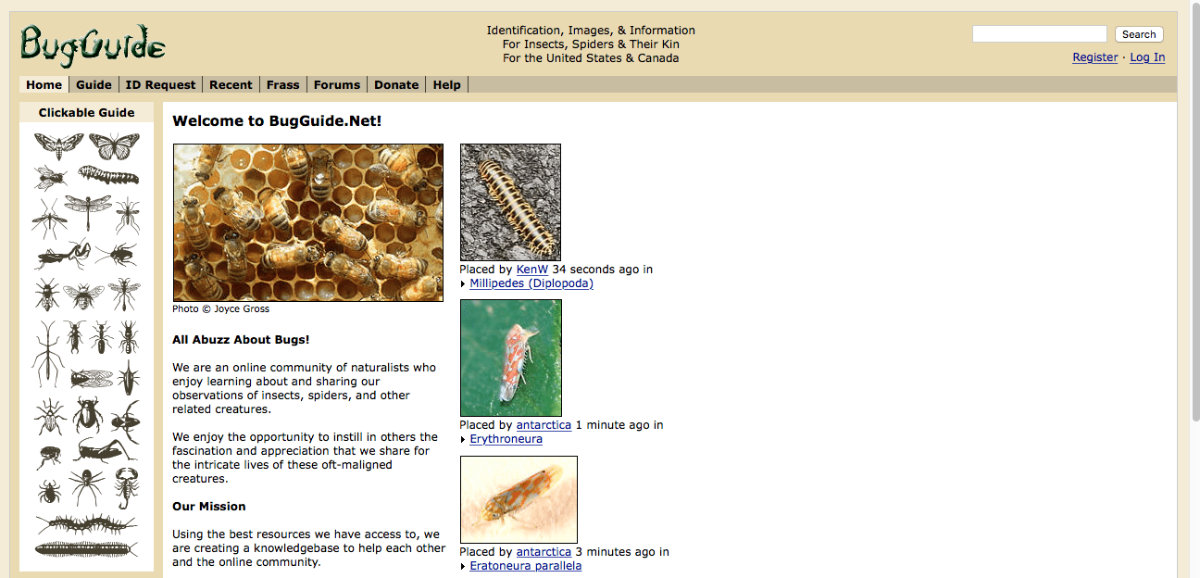Select the walking stick insect icon

pyautogui.click(x=46, y=352)
